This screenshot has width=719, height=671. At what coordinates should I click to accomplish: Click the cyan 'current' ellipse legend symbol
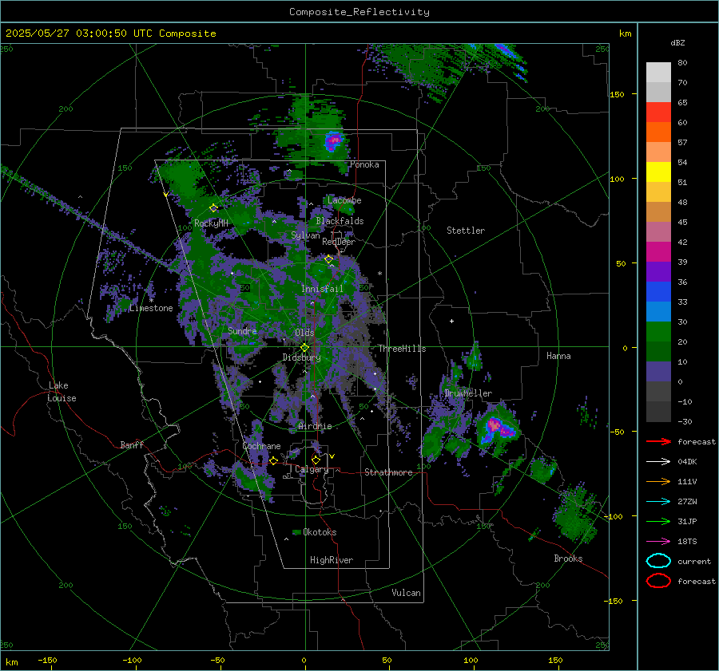pos(658,561)
